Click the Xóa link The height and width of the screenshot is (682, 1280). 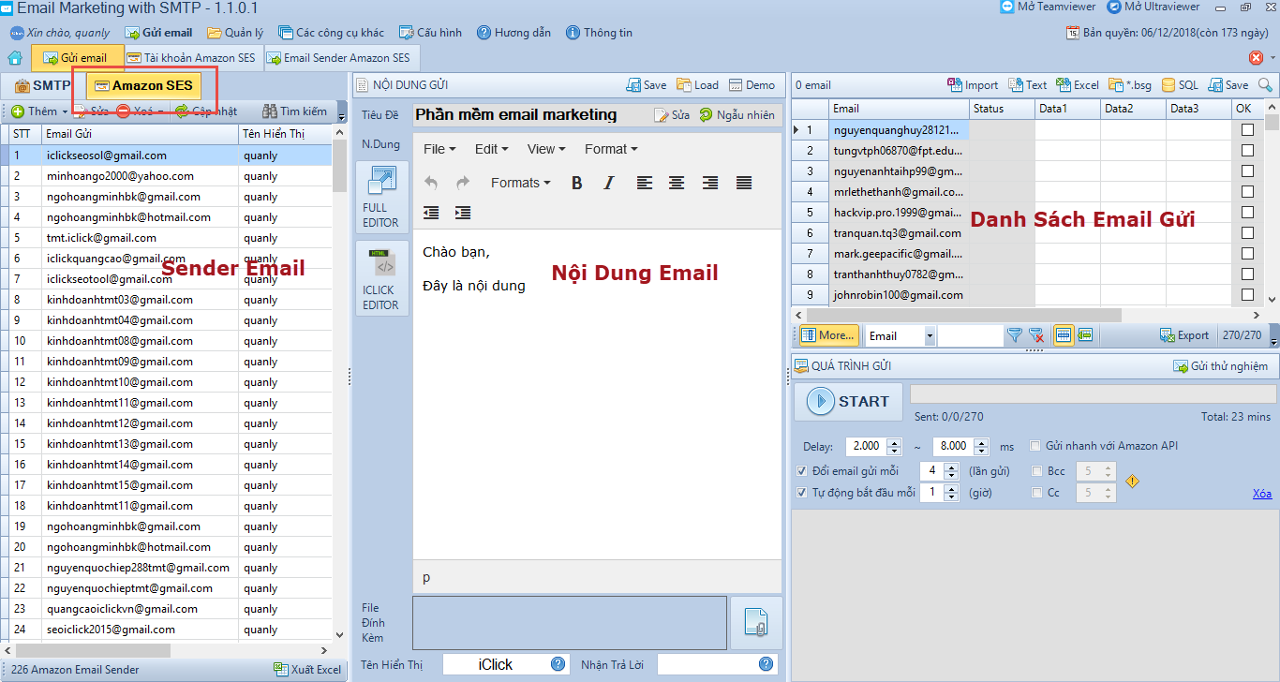pos(1262,494)
